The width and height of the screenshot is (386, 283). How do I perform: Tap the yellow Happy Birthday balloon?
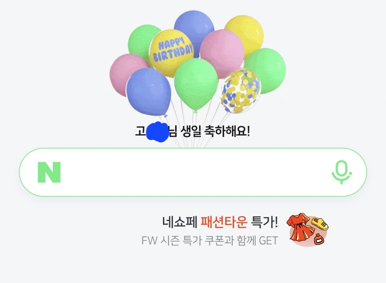[172, 53]
